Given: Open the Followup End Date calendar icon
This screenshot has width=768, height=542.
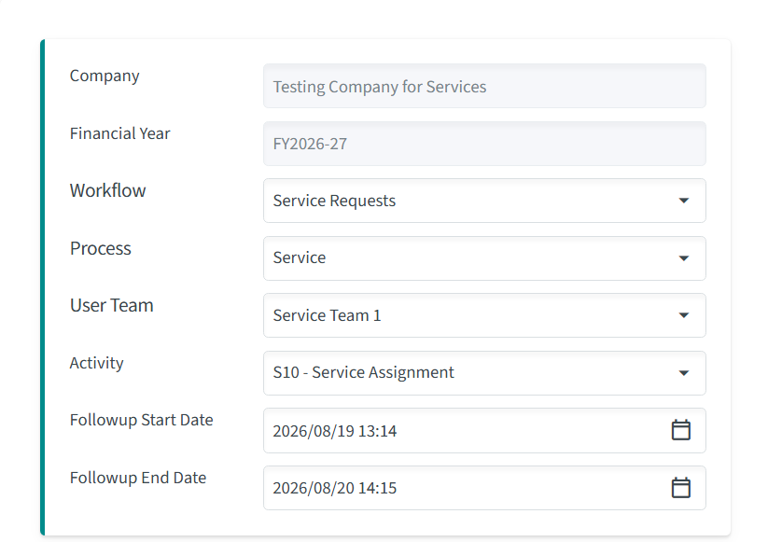Looking at the screenshot, I should point(680,488).
